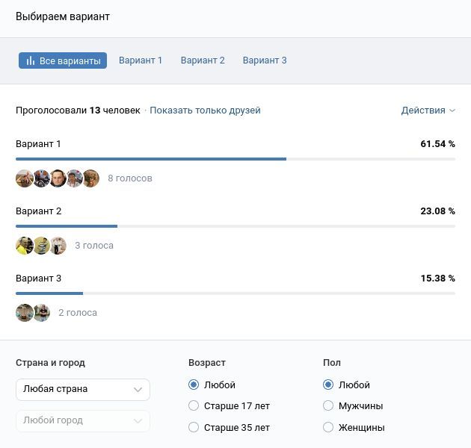Switch to the Вариант 2 tab
Viewport: 471px width, 448px height.
203,60
